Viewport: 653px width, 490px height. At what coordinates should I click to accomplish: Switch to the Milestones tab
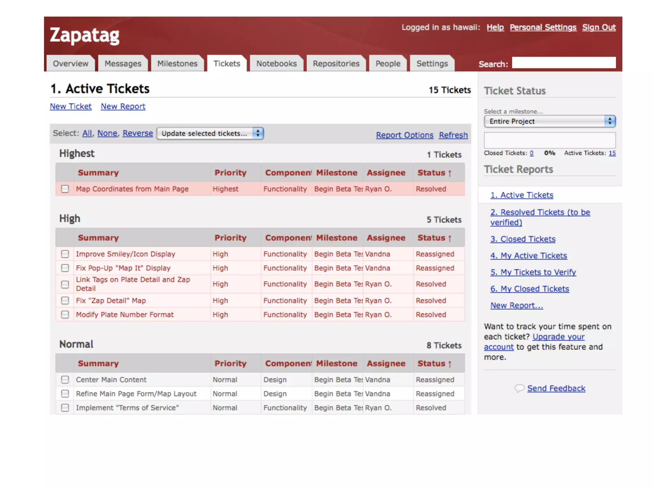click(177, 63)
